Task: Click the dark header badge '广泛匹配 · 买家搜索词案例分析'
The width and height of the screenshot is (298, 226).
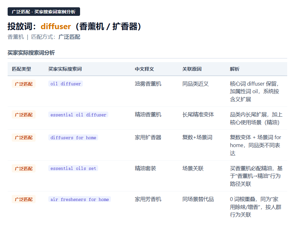Action: (44, 11)
